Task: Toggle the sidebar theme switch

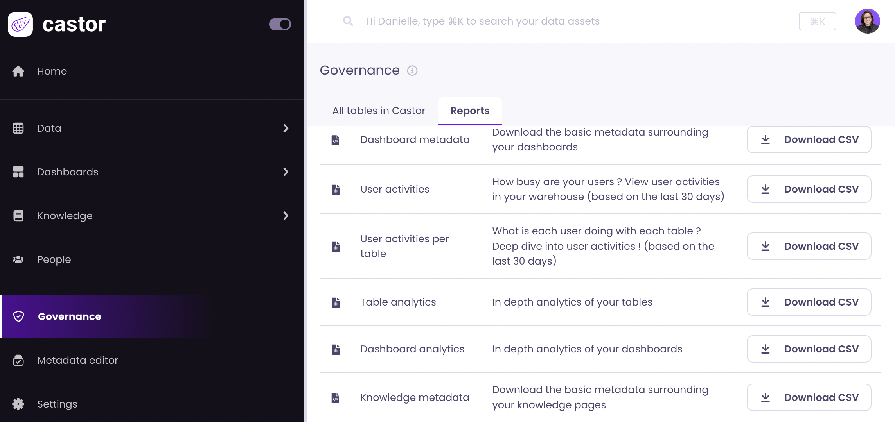Action: coord(280,24)
